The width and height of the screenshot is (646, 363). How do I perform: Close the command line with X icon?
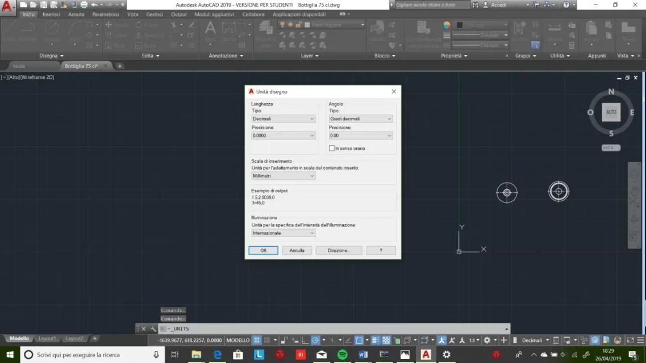tap(143, 328)
